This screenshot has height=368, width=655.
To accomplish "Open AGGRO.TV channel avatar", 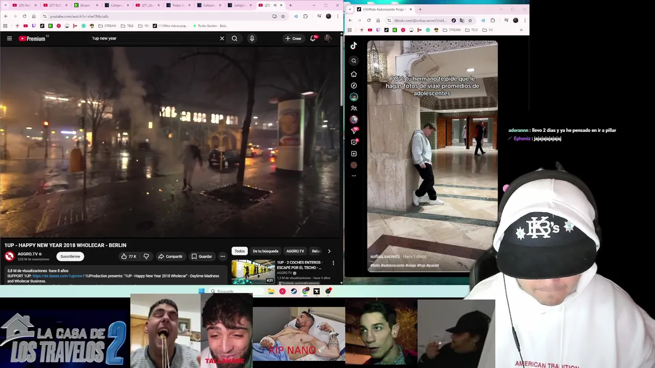I will point(9,257).
